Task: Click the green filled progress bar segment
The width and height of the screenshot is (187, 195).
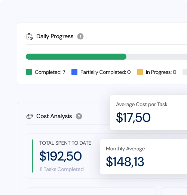Action: coord(76,57)
